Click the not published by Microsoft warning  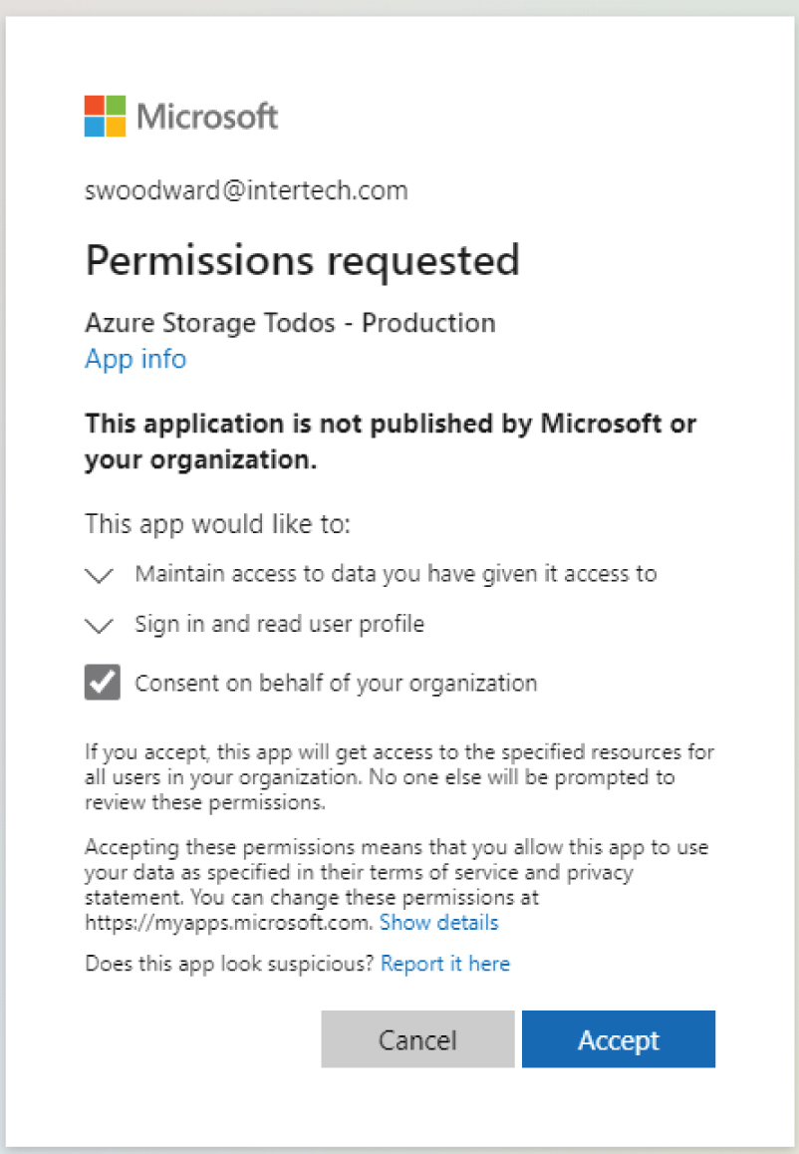pyautogui.click(x=391, y=441)
